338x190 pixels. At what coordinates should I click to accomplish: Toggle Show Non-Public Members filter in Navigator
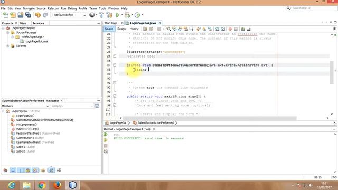pos(27,170)
